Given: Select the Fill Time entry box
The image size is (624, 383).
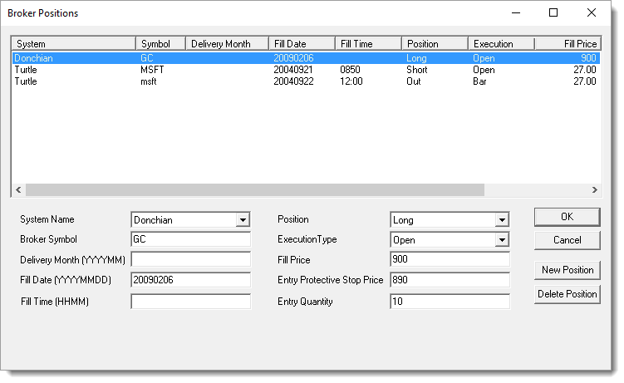Looking at the screenshot, I should click(190, 302).
